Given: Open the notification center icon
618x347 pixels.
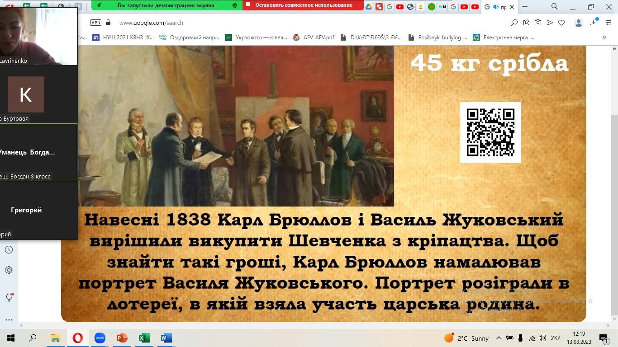Looking at the screenshot, I should pyautogui.click(x=604, y=338).
